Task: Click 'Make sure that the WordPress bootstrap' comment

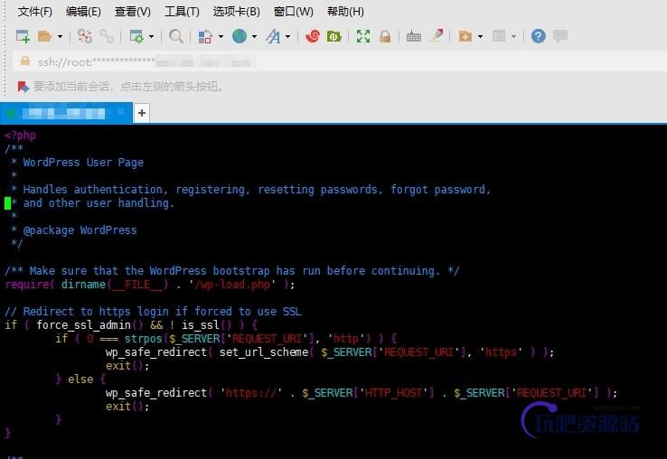Action: (149, 270)
